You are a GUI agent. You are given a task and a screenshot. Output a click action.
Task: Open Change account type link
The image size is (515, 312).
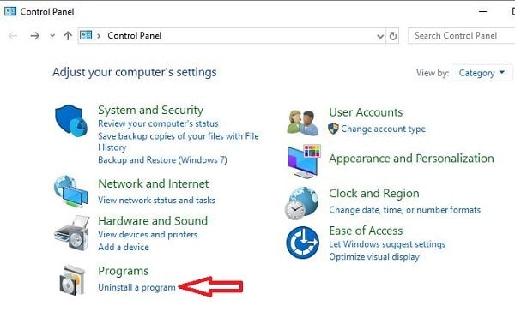[383, 129]
